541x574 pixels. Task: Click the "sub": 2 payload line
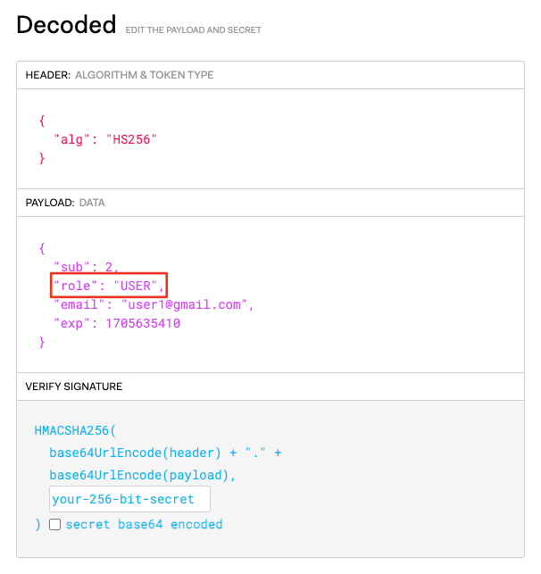pos(86,267)
